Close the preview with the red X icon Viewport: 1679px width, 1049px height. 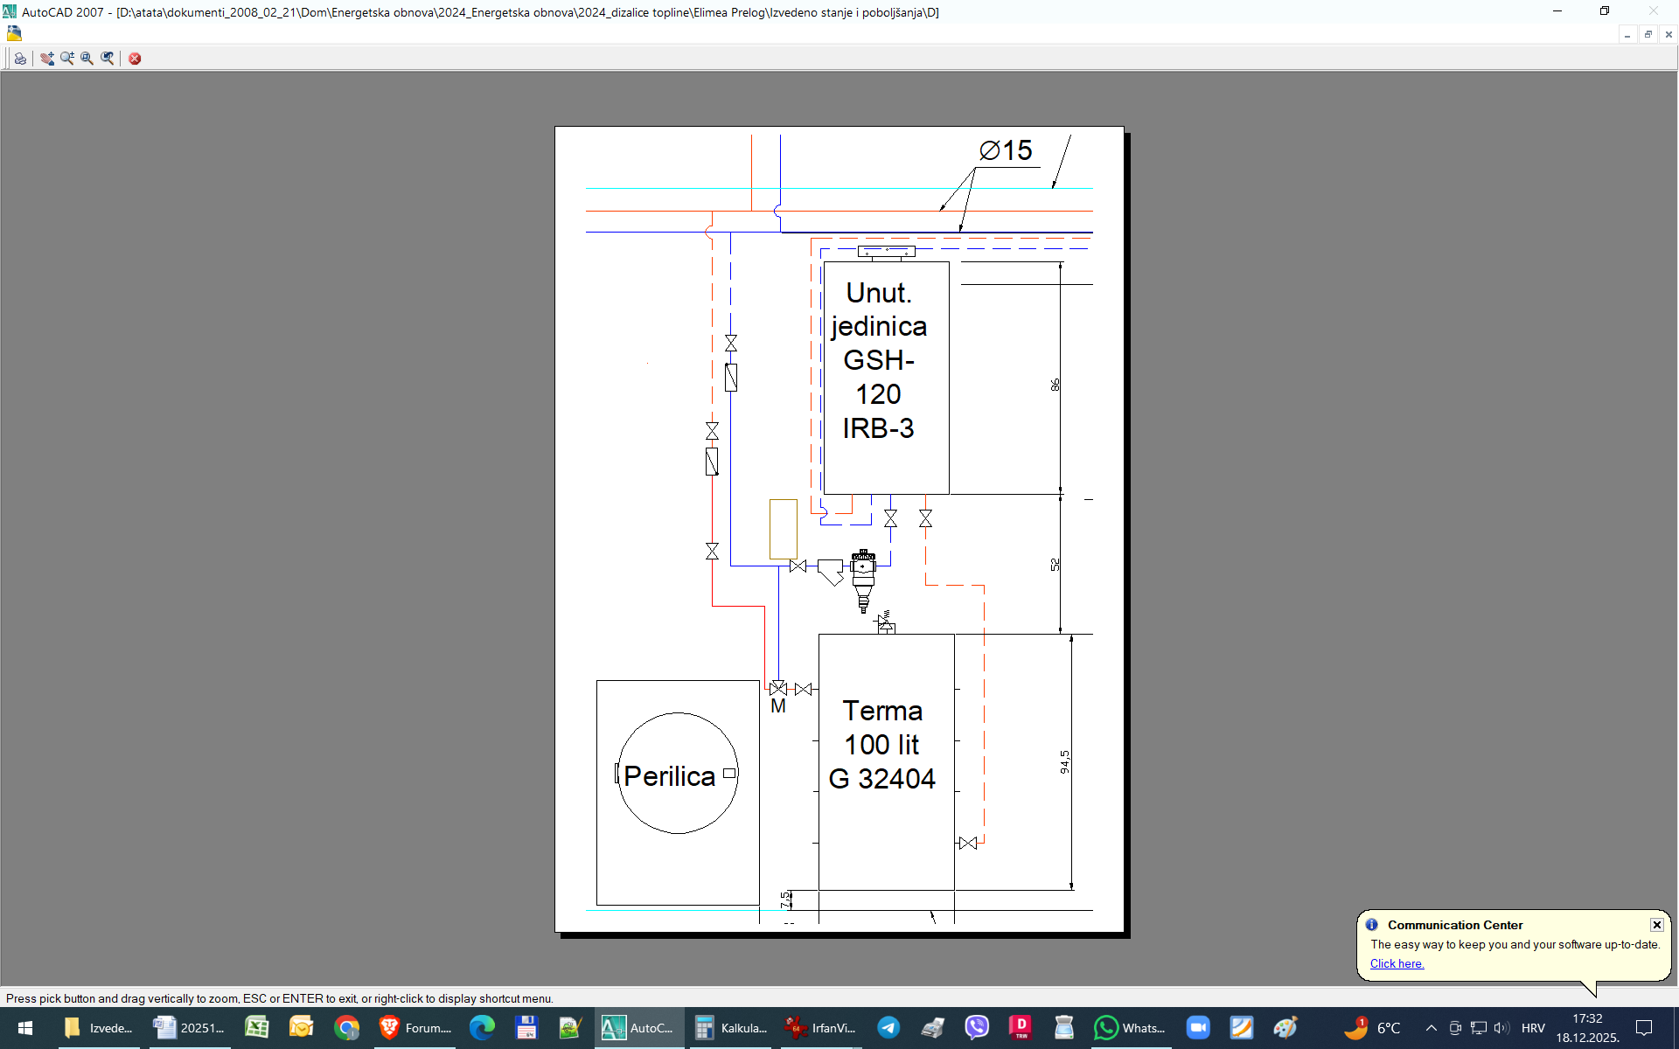(135, 59)
